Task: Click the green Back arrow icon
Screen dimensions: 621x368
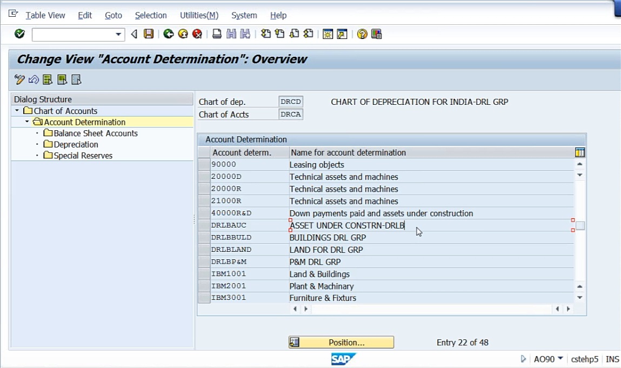Action: tap(169, 34)
